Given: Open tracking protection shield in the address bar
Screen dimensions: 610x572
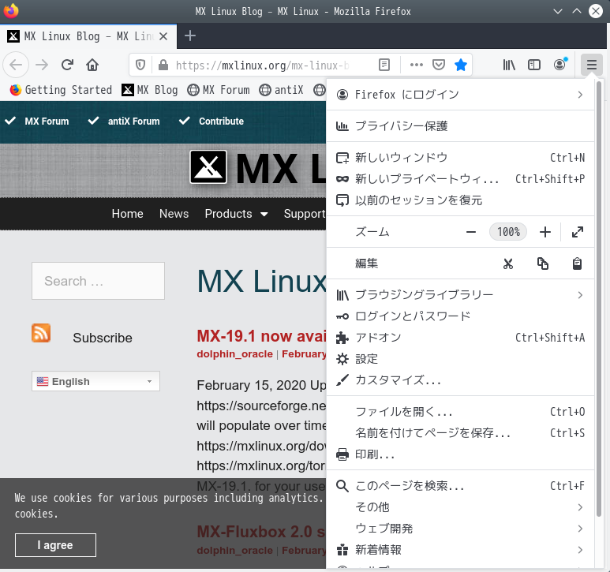Looking at the screenshot, I should click(x=140, y=65).
